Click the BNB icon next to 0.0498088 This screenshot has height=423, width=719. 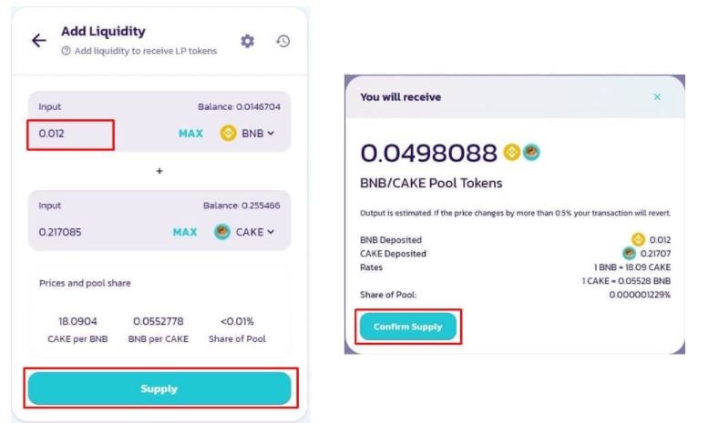click(x=512, y=153)
